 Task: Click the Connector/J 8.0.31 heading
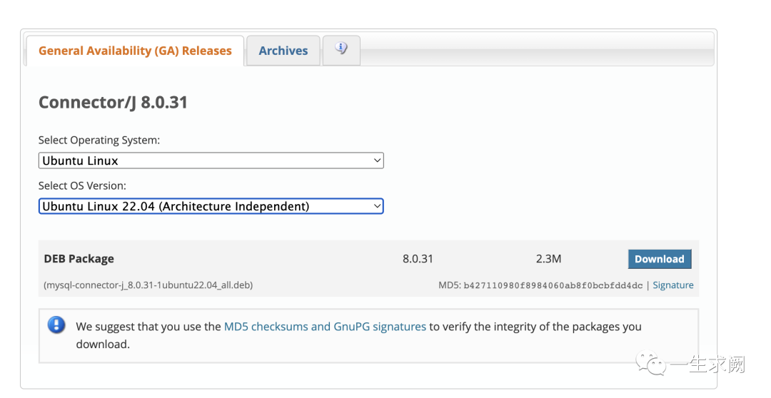click(x=113, y=102)
